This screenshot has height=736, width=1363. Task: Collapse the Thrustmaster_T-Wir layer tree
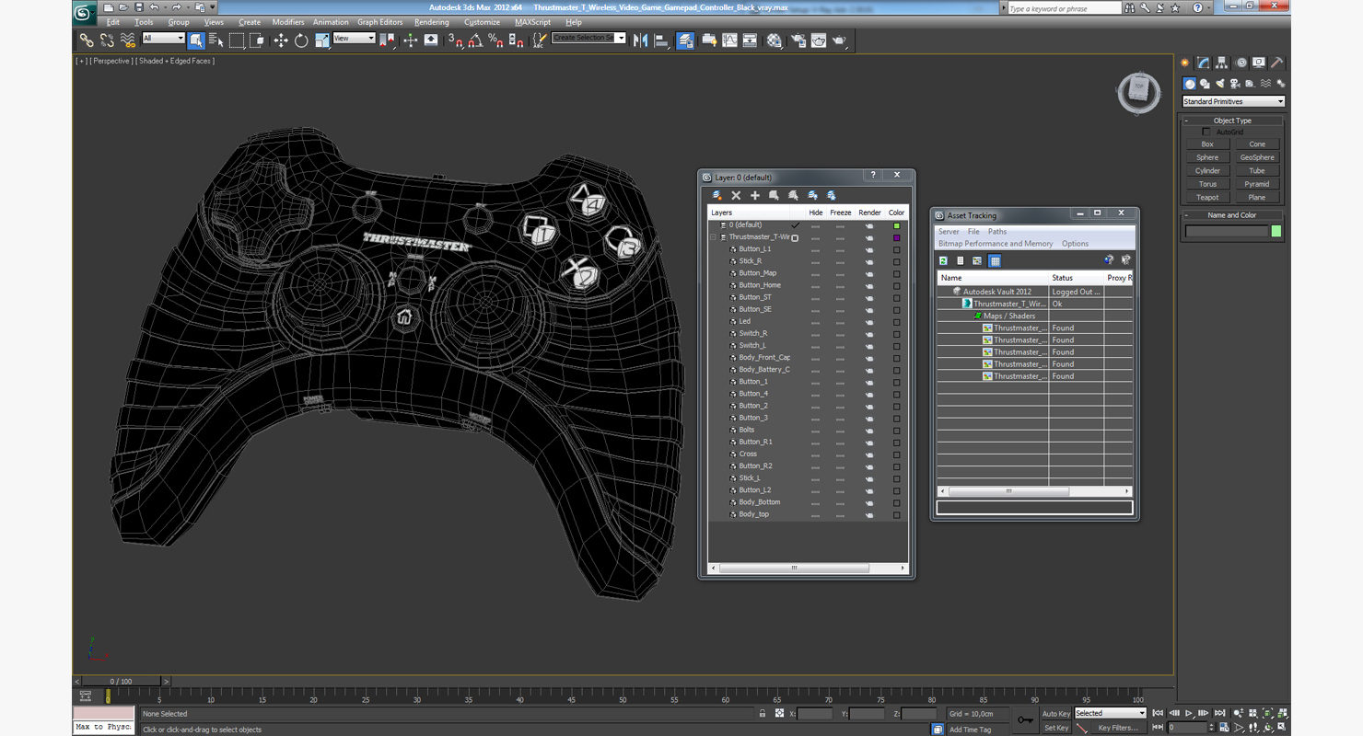[713, 237]
